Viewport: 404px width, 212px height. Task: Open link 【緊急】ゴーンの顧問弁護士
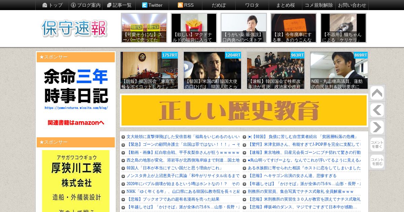click(x=183, y=144)
